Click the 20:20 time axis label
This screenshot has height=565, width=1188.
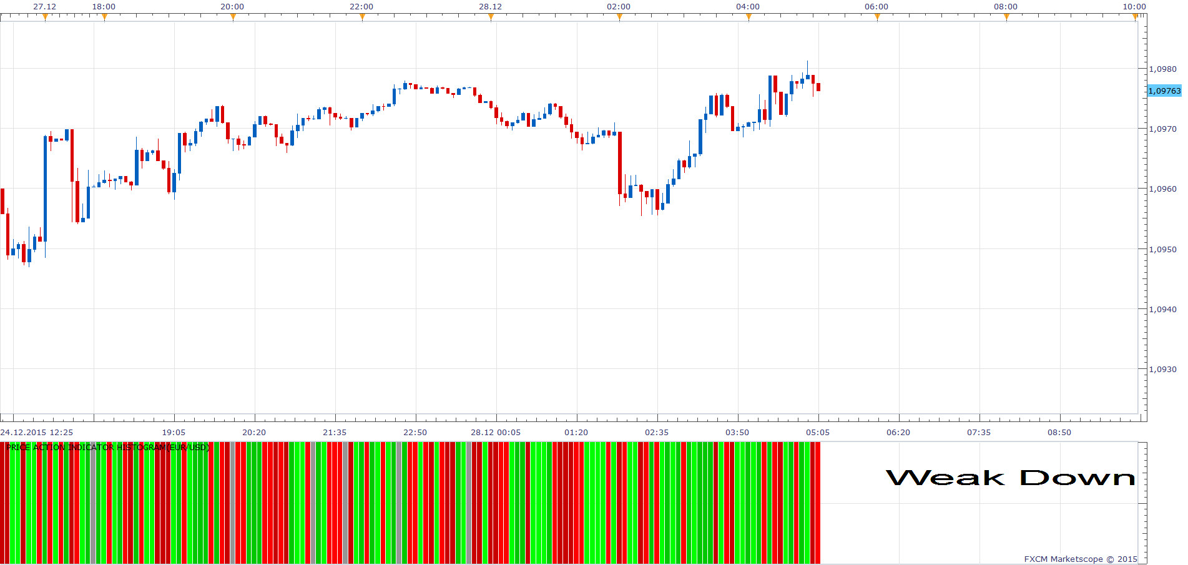[x=254, y=432]
